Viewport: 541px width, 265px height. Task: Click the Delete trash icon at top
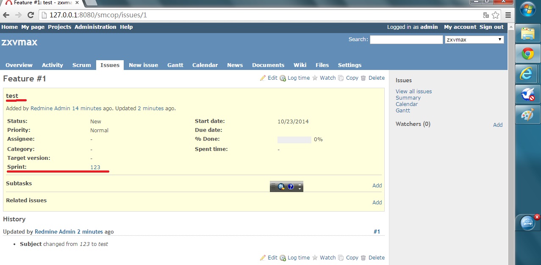point(363,78)
